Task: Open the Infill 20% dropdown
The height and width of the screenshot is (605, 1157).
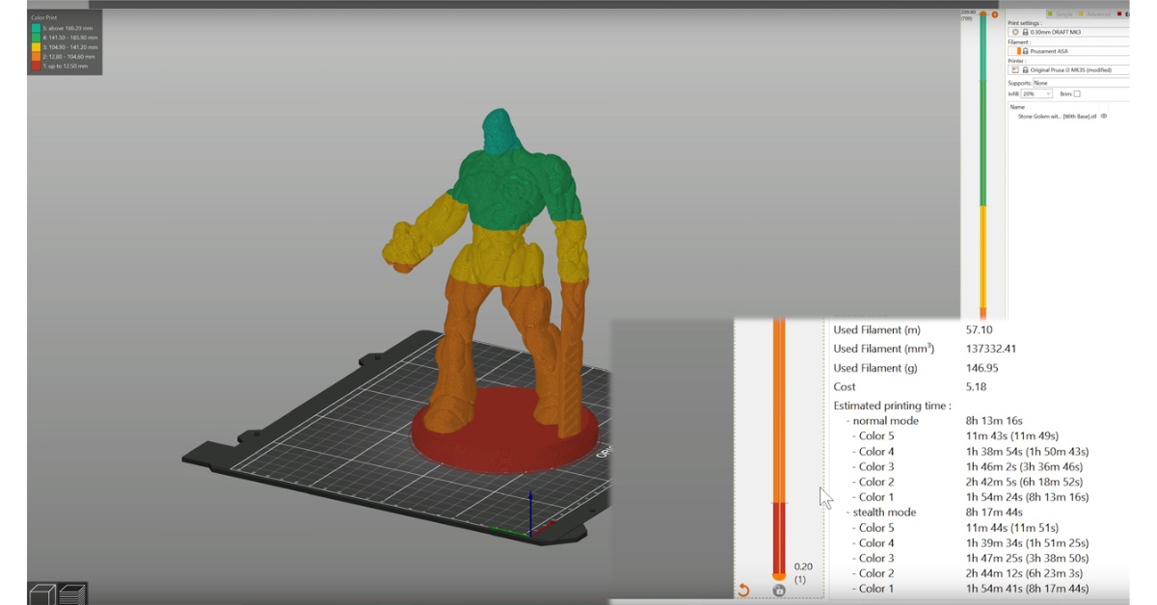Action: pos(1036,94)
